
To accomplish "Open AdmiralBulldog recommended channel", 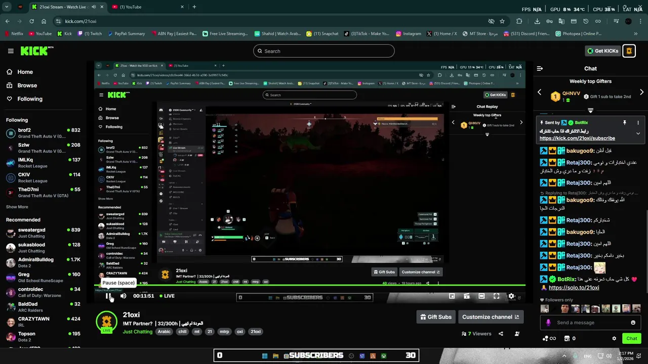I will [x=43, y=263].
